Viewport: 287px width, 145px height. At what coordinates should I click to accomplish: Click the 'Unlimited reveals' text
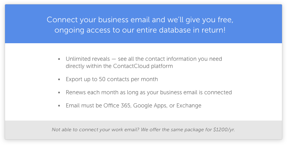pos(88,59)
